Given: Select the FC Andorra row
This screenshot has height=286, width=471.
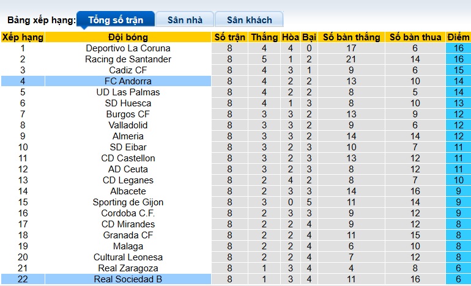Looking at the screenshot, I should tap(128, 81).
